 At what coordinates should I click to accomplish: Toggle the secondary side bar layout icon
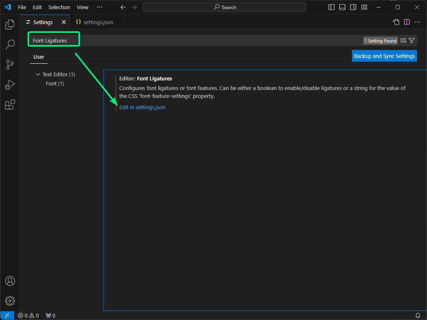click(x=353, y=7)
